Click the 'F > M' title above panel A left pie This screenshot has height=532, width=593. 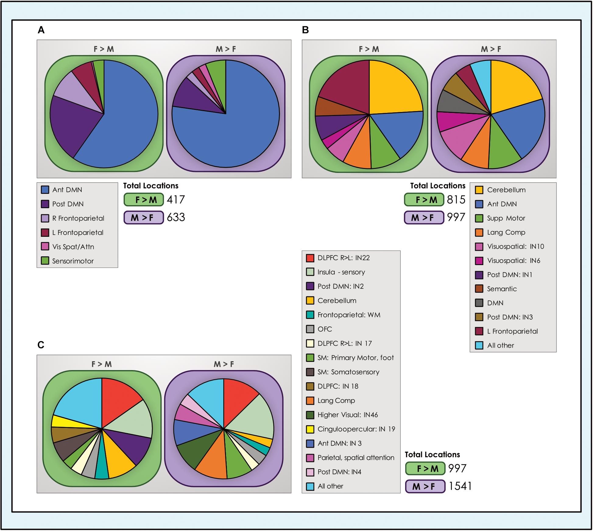(104, 49)
